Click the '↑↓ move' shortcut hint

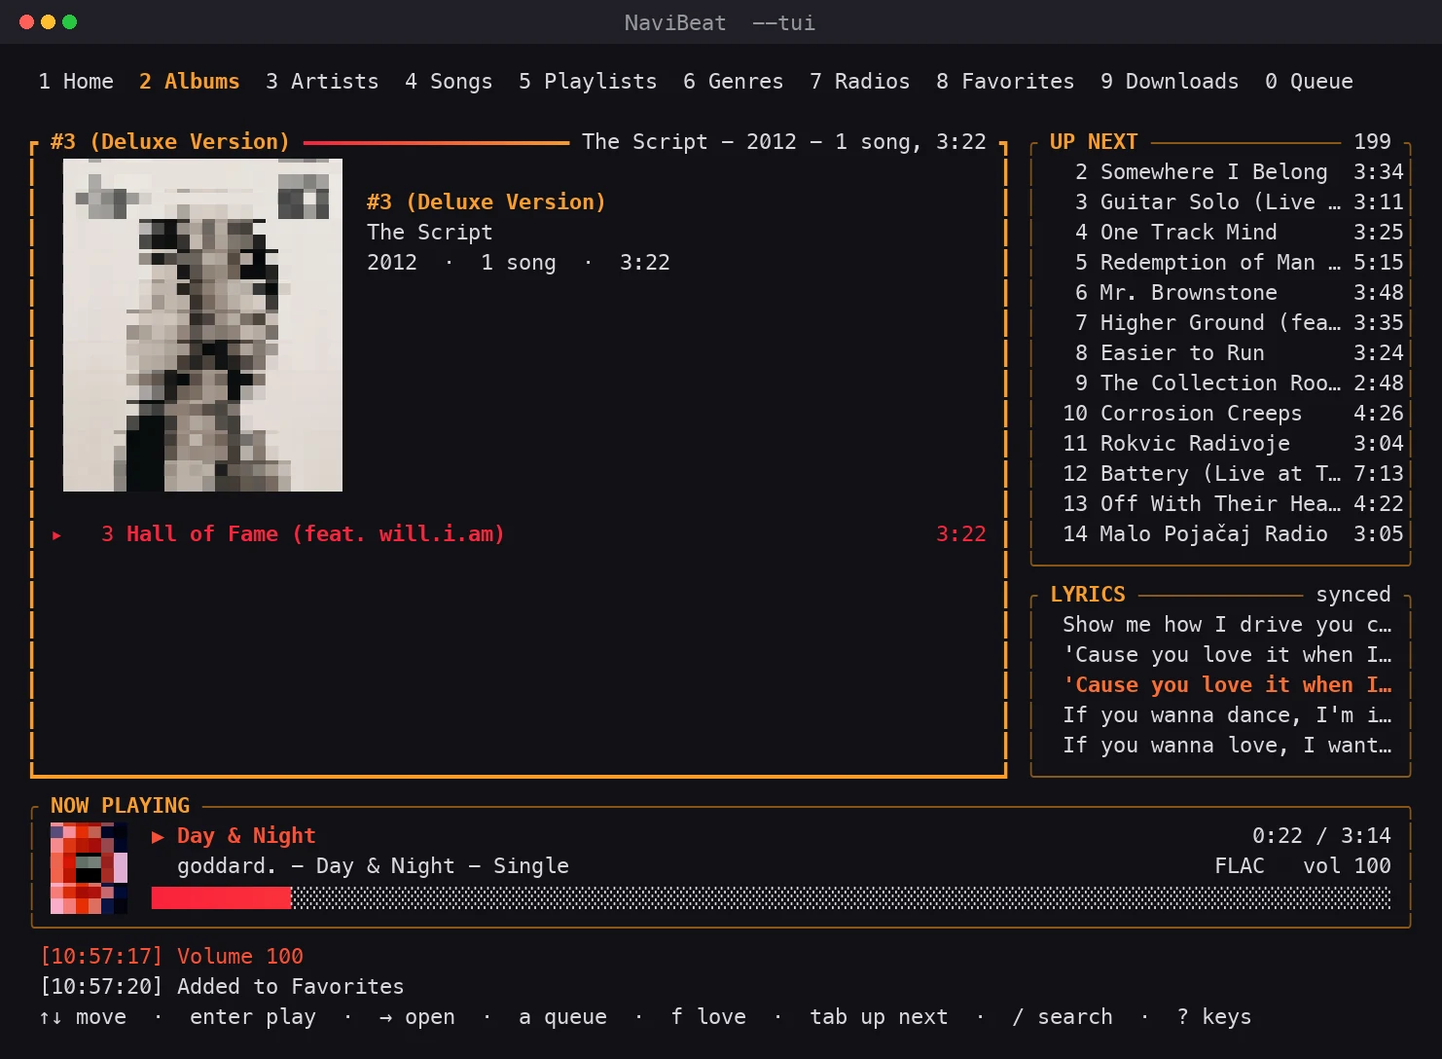[x=83, y=1016]
